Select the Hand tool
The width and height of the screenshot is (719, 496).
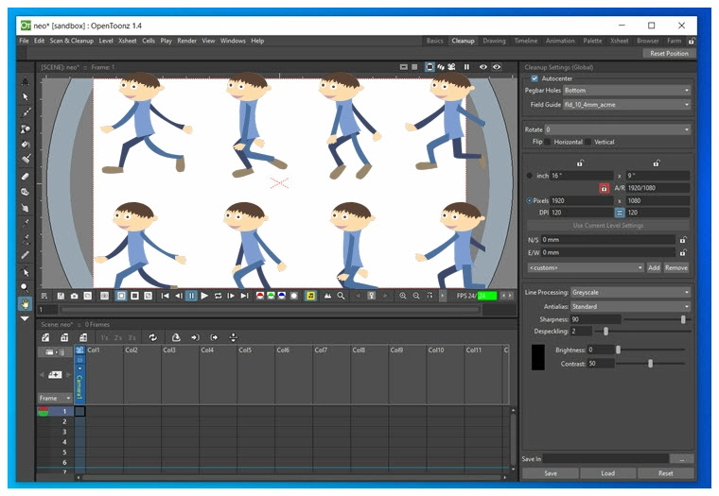tap(26, 303)
